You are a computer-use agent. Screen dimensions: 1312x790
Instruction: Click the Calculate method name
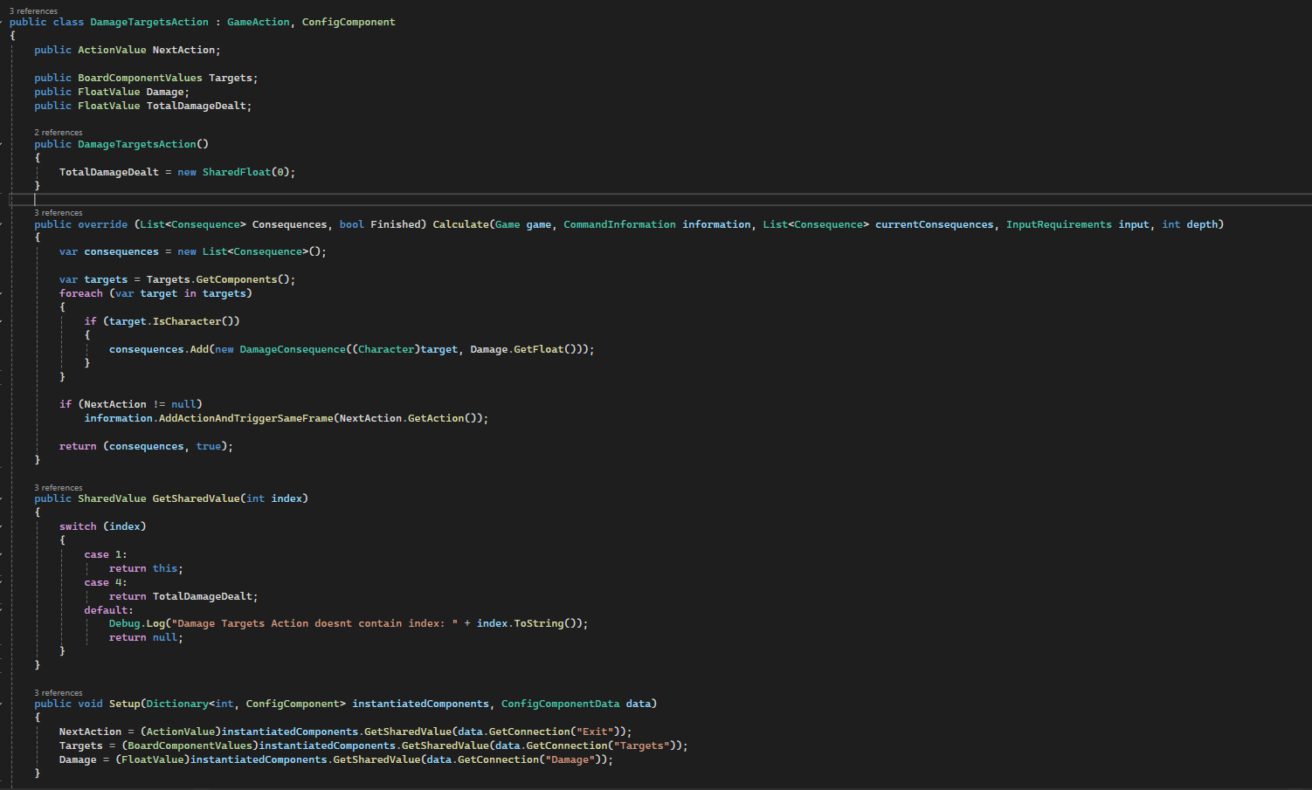pos(461,224)
